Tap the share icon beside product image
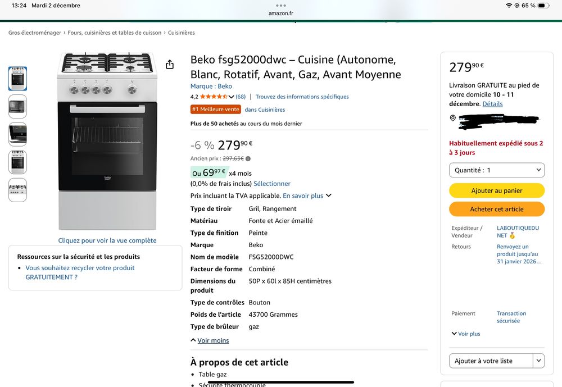 pyautogui.click(x=170, y=64)
